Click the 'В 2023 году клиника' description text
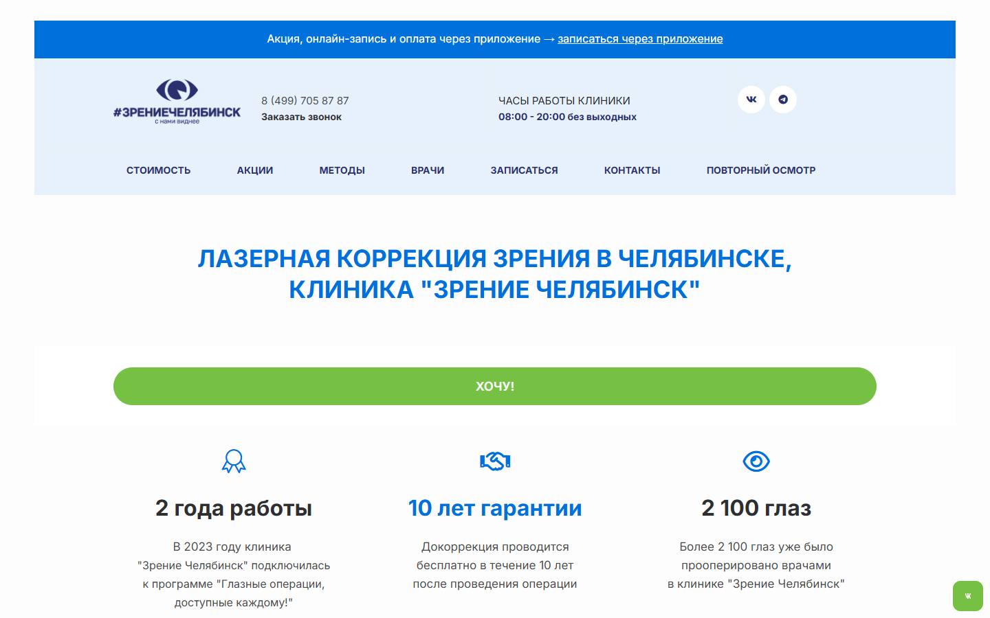This screenshot has width=990, height=618. point(234,575)
